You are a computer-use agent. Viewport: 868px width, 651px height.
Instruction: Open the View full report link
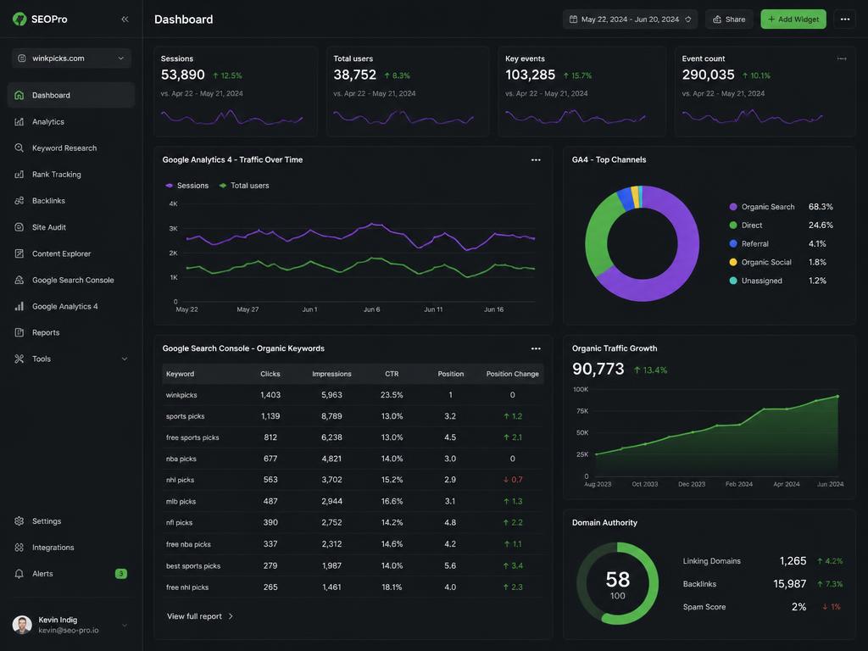coord(200,616)
